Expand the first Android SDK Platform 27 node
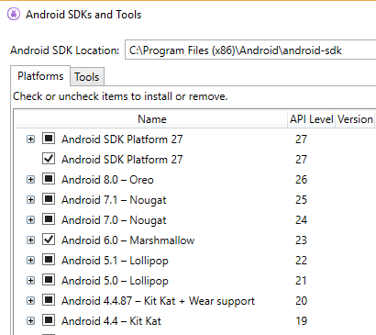376x335 pixels. [x=30, y=140]
